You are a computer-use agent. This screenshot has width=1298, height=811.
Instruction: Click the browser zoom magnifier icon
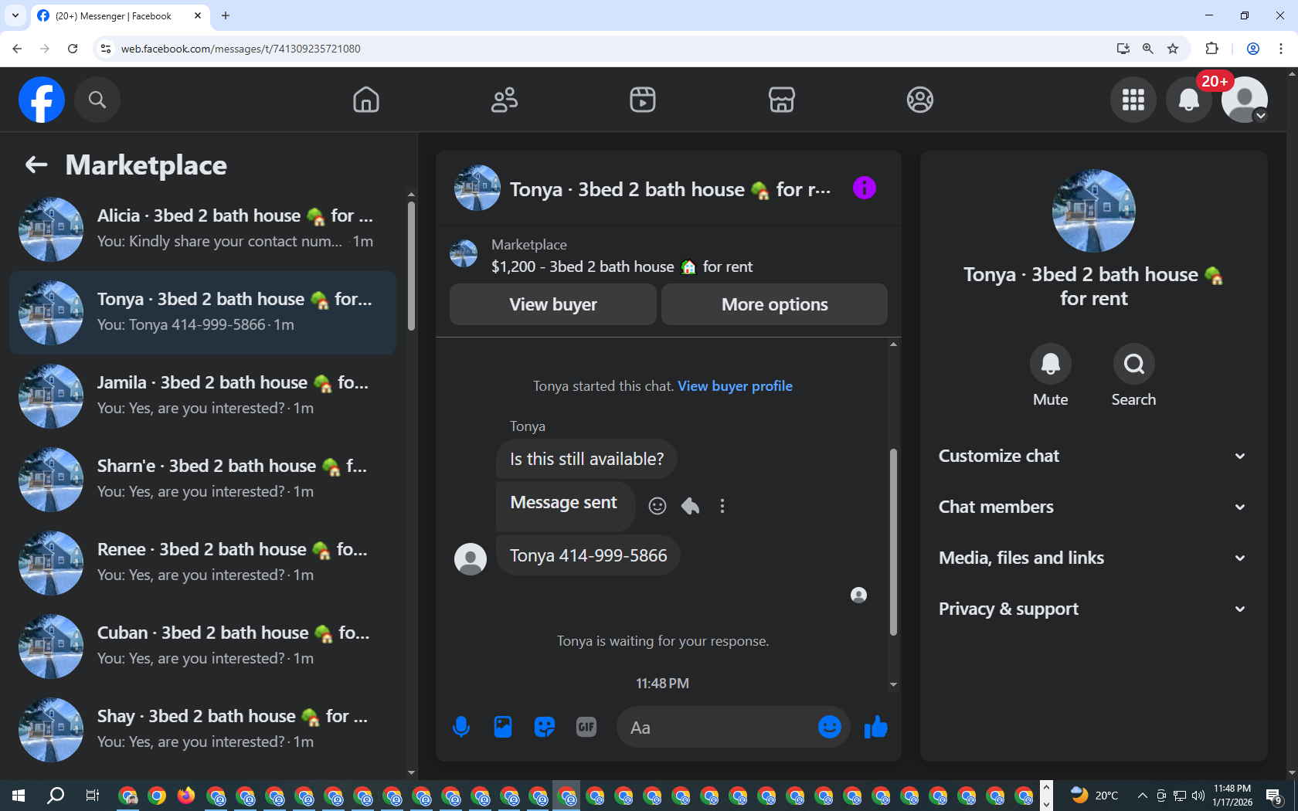tap(1148, 49)
